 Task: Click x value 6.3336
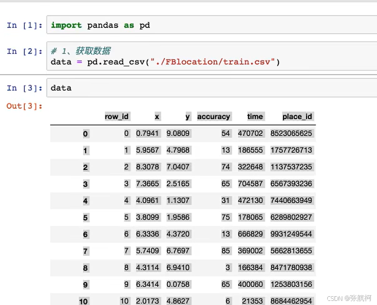pos(148,234)
